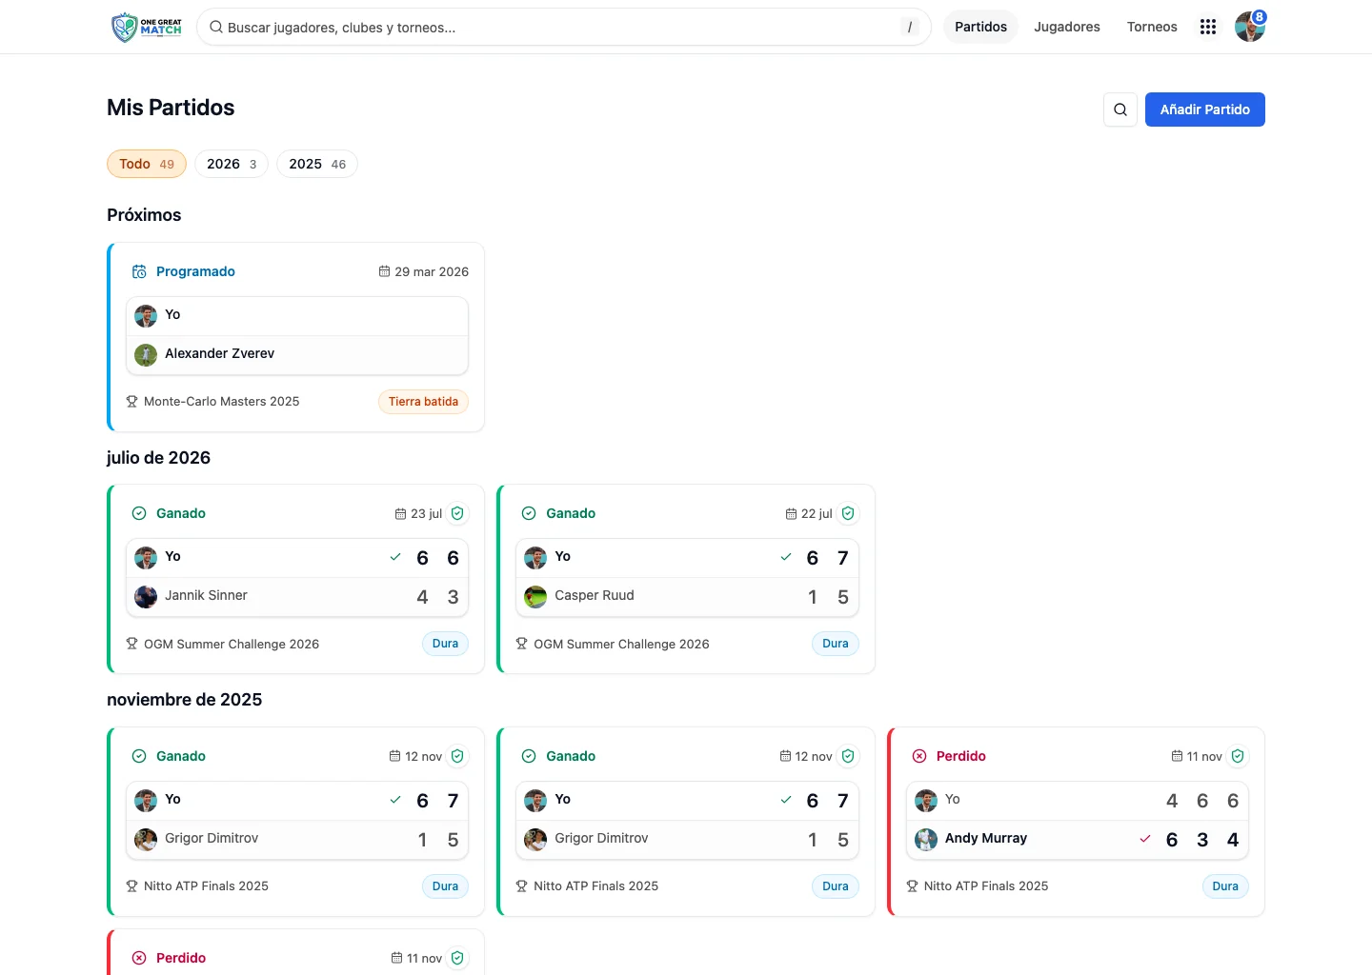Click the Yo avatar in the Zverev match

(146, 316)
